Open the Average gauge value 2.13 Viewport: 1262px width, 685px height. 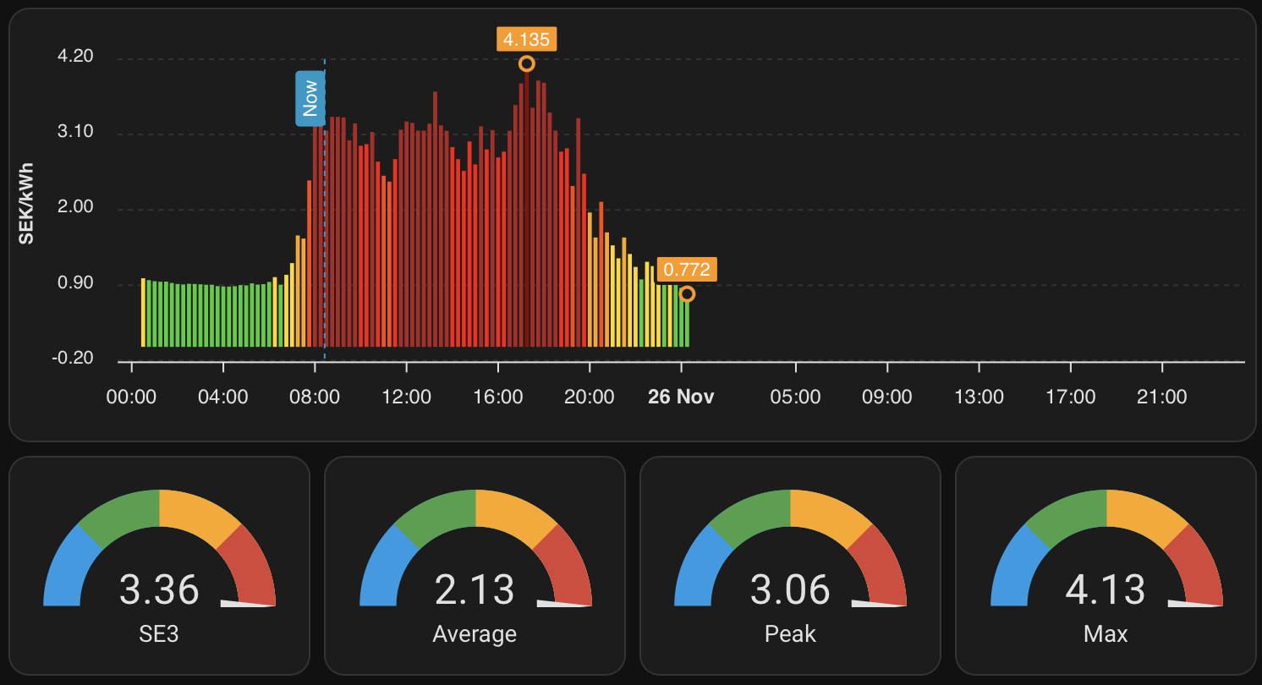pos(475,589)
